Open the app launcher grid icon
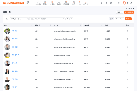 [119, 3]
